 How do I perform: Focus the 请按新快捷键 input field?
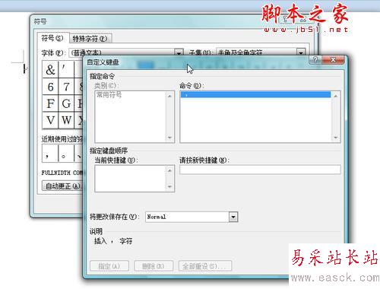point(260,170)
